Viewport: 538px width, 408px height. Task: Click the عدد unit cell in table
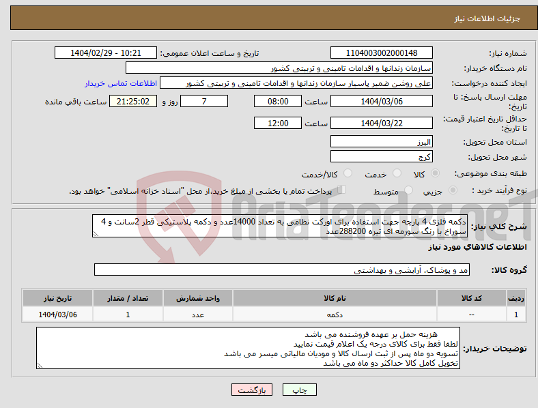pos(198,315)
